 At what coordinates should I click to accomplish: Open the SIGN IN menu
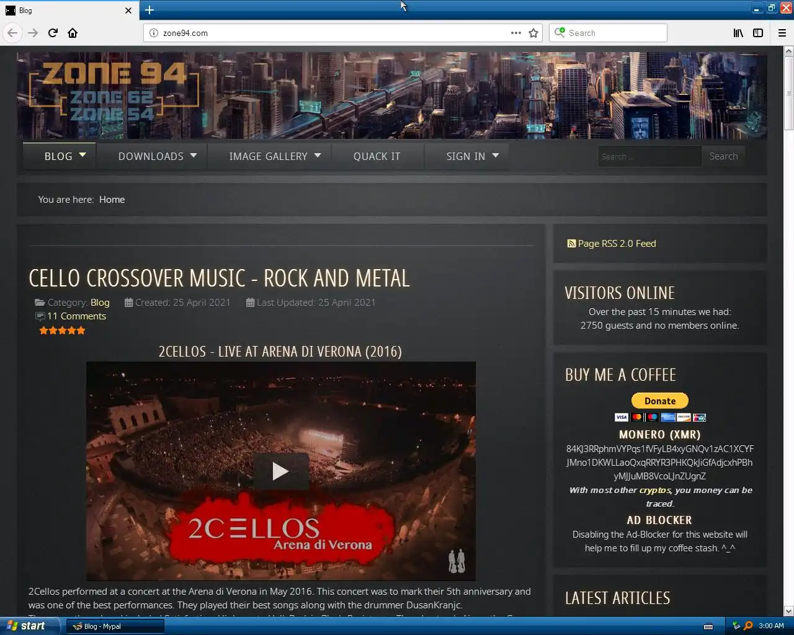[x=466, y=156]
